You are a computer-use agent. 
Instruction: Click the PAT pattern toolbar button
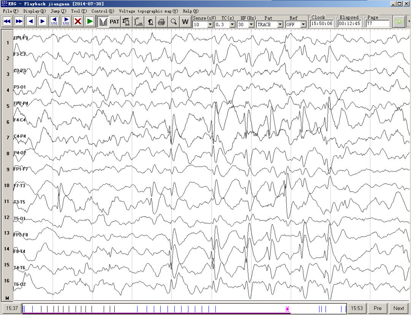(x=114, y=22)
